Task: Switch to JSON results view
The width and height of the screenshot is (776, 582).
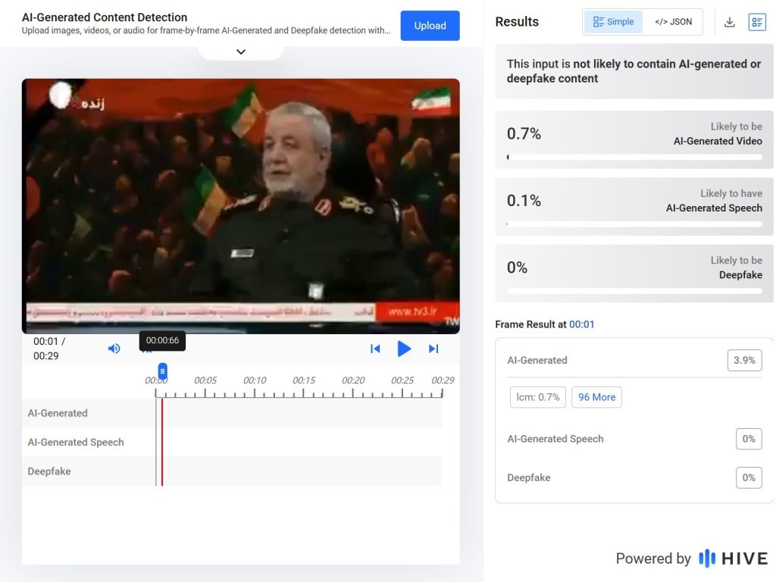Action: coord(673,22)
